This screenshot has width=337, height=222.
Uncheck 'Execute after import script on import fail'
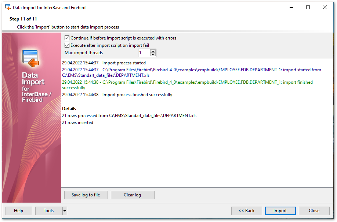pos(67,45)
